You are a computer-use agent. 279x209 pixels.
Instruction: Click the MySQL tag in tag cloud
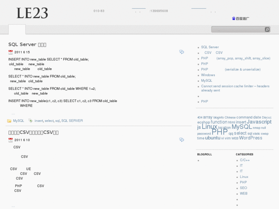242,127
